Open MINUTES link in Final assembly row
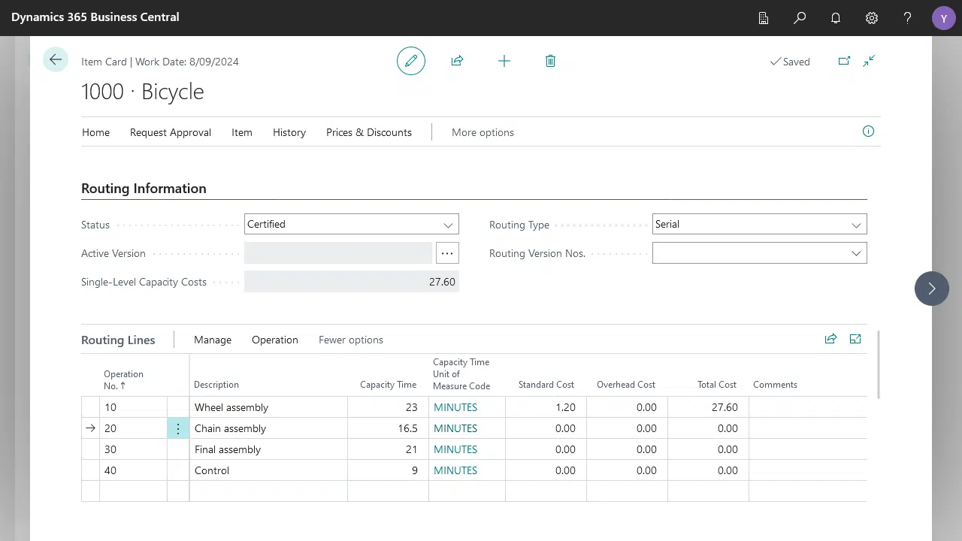 click(455, 449)
